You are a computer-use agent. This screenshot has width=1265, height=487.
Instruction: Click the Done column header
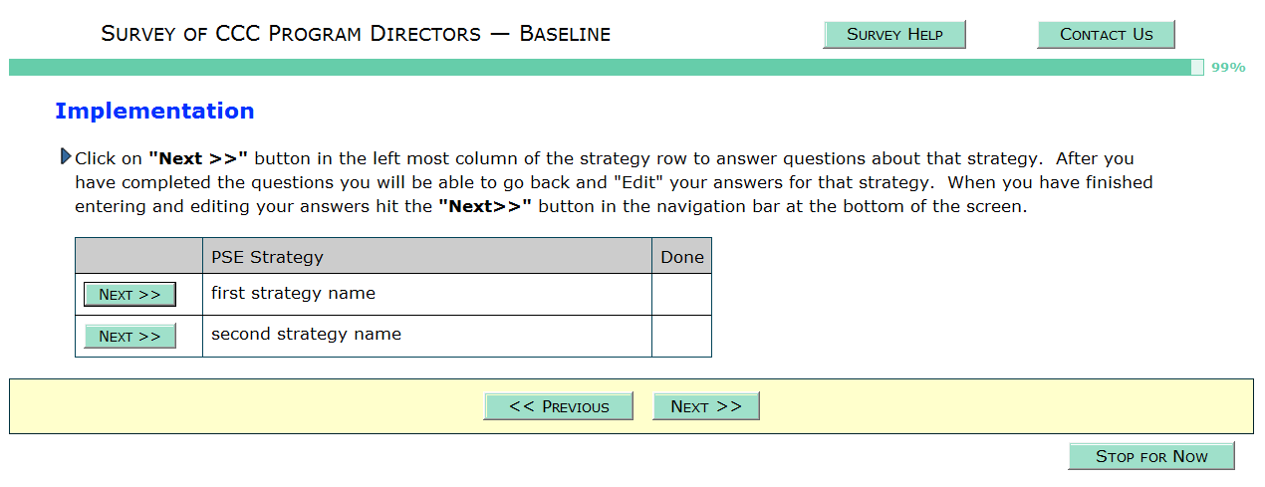click(x=681, y=256)
